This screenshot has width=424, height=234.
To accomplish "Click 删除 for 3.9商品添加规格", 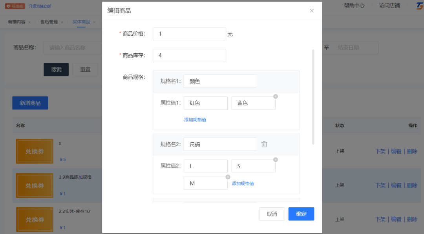I will [x=412, y=185].
